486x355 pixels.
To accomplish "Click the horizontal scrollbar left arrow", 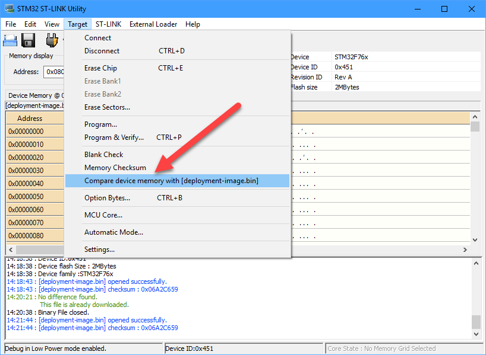I will pyautogui.click(x=11, y=250).
